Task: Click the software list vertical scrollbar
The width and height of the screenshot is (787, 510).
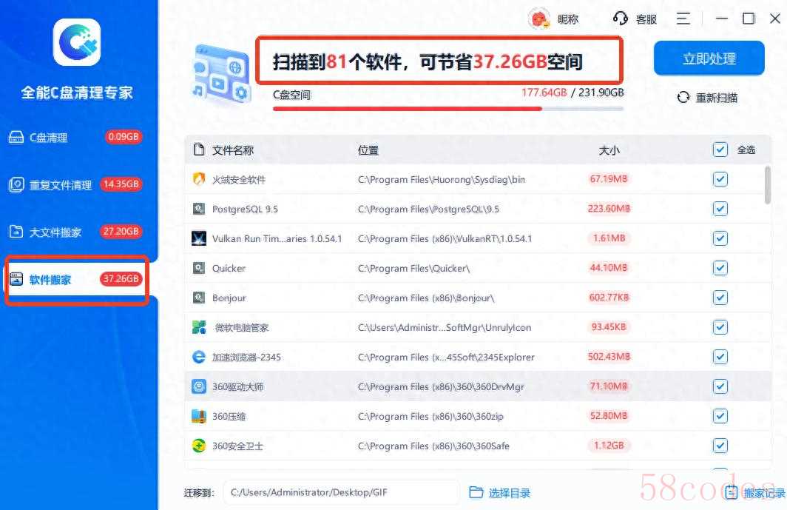Action: click(x=768, y=185)
